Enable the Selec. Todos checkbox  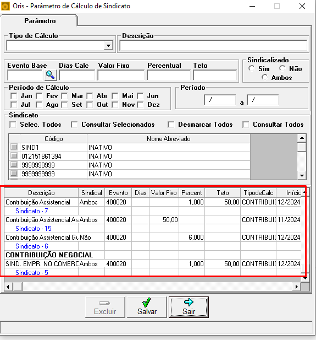pos(13,125)
